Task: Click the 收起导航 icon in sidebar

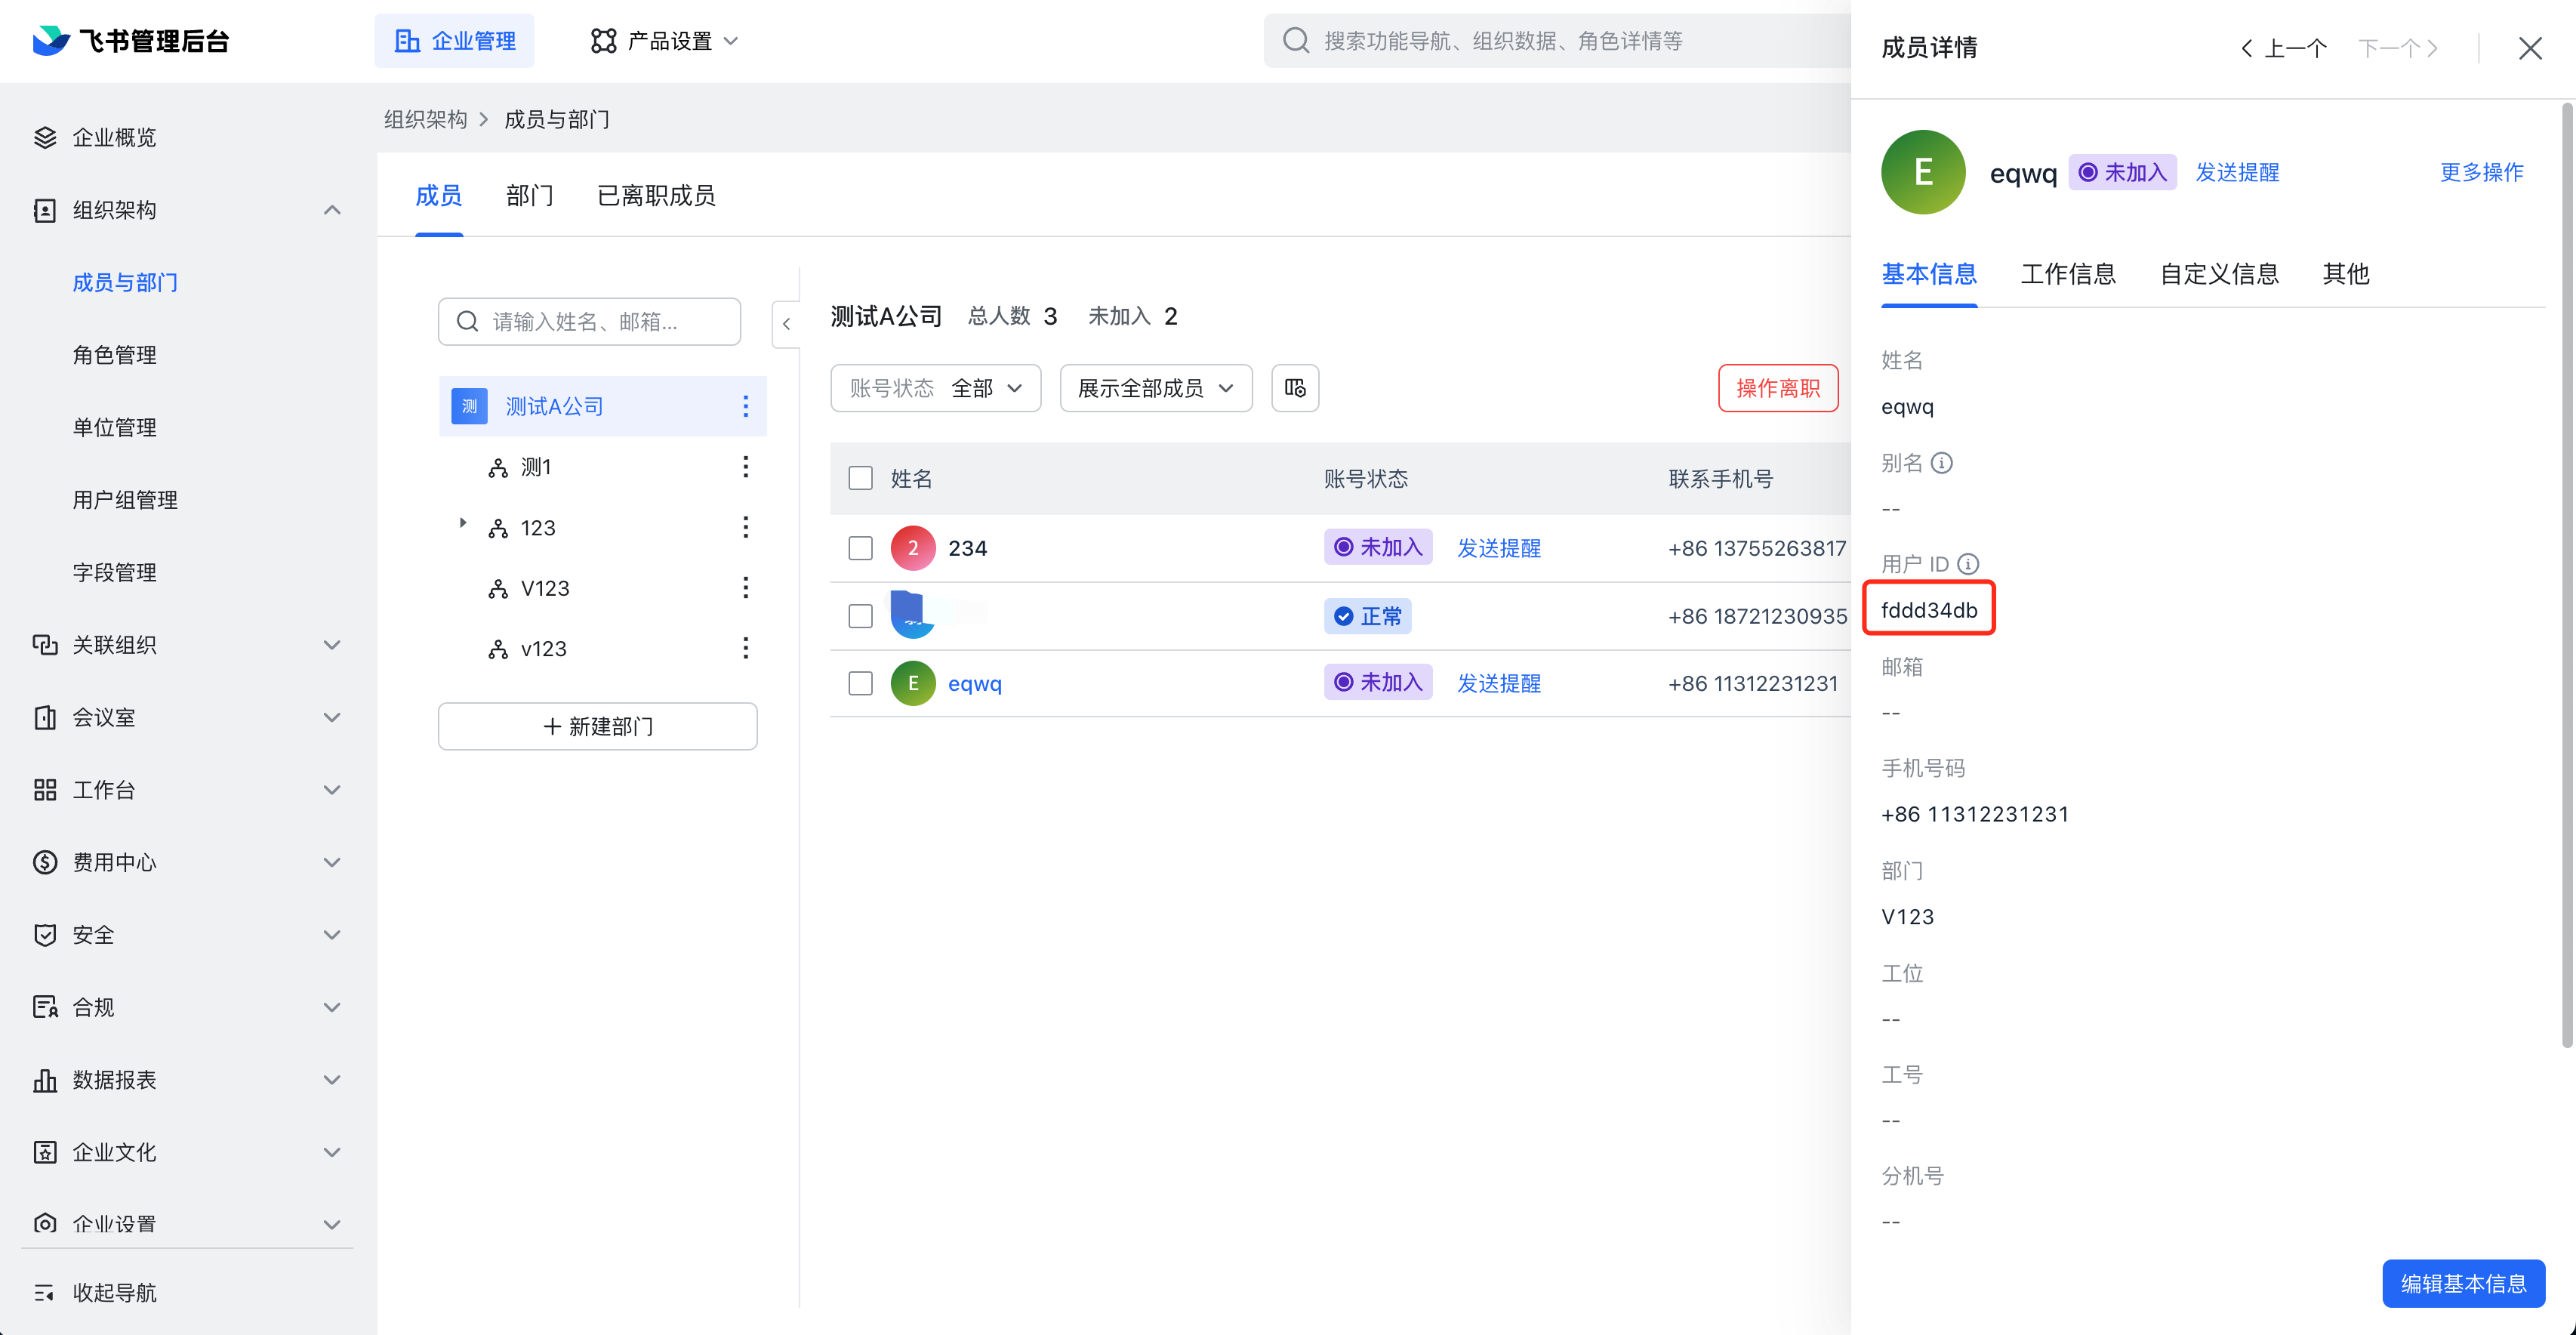Action: pos(45,1292)
